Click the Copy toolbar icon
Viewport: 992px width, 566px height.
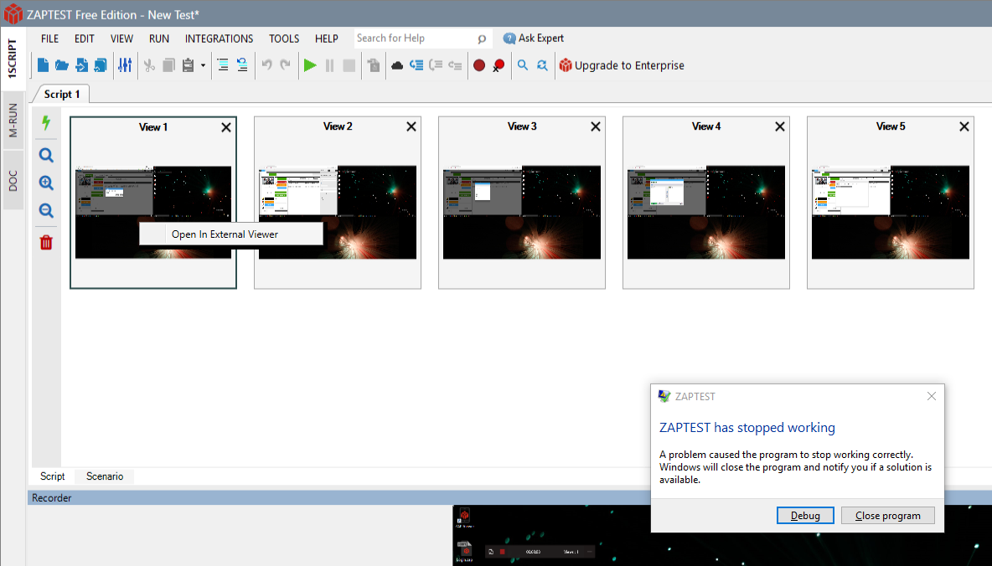pyautogui.click(x=168, y=65)
